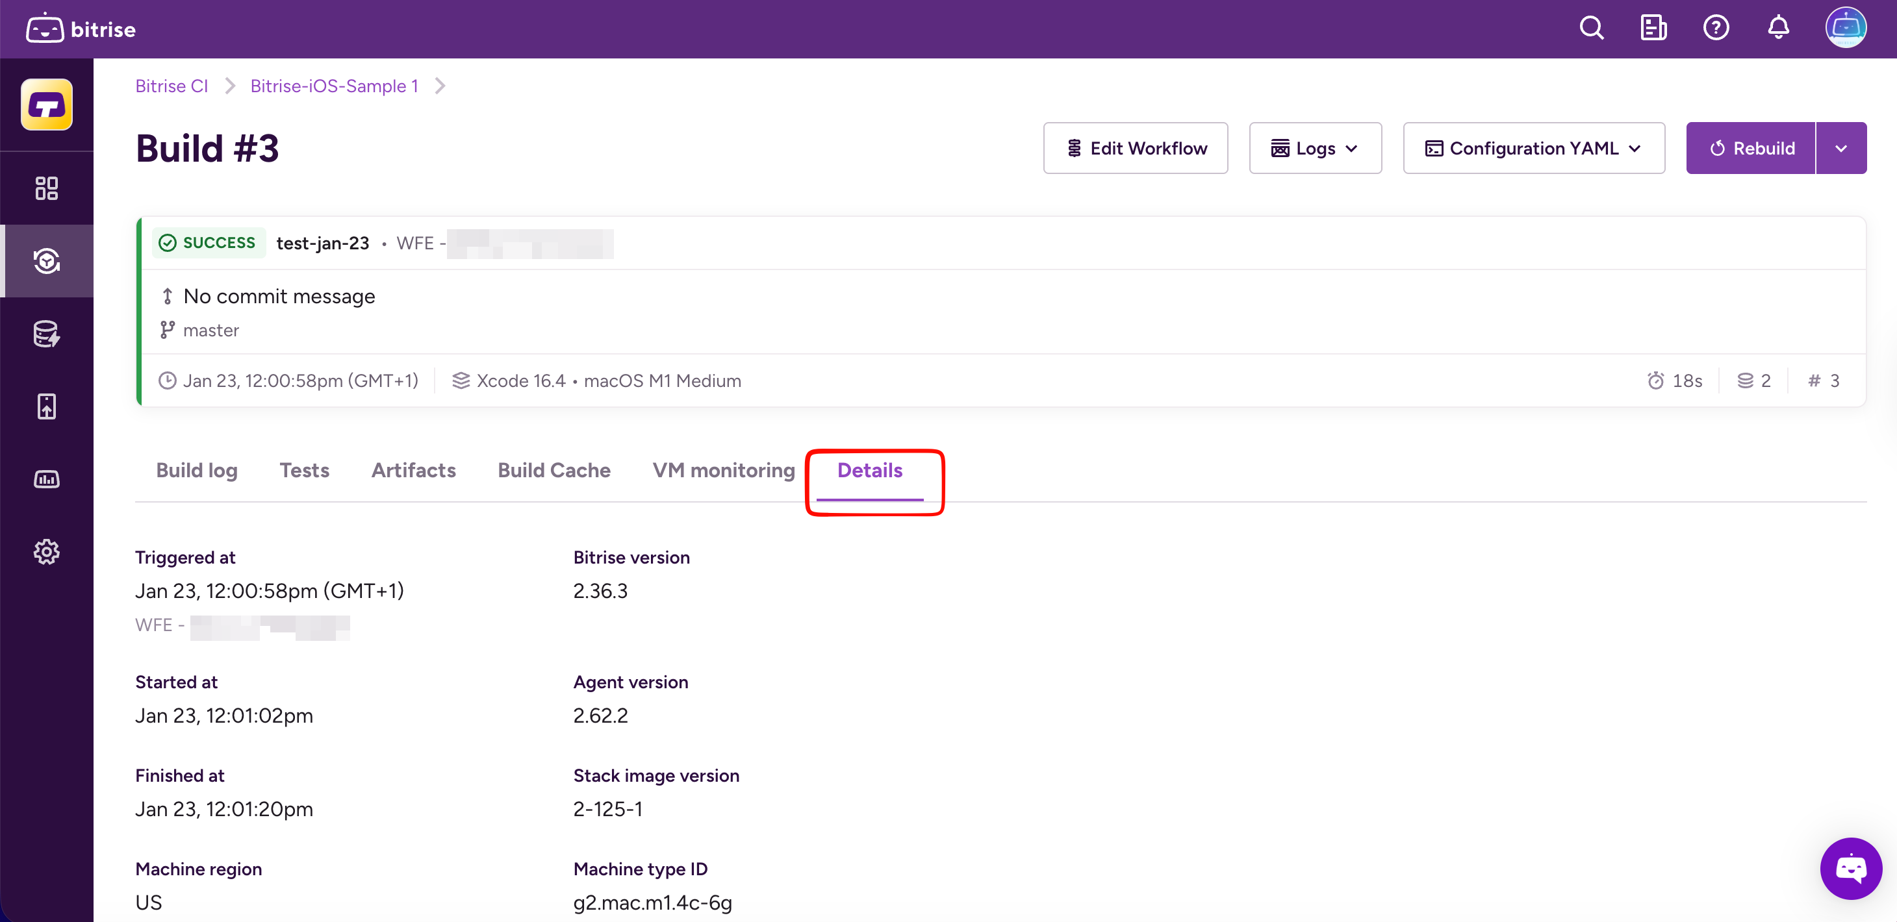The height and width of the screenshot is (922, 1897).
Task: Go to dashboard grid icon in sidebar
Action: tap(46, 188)
